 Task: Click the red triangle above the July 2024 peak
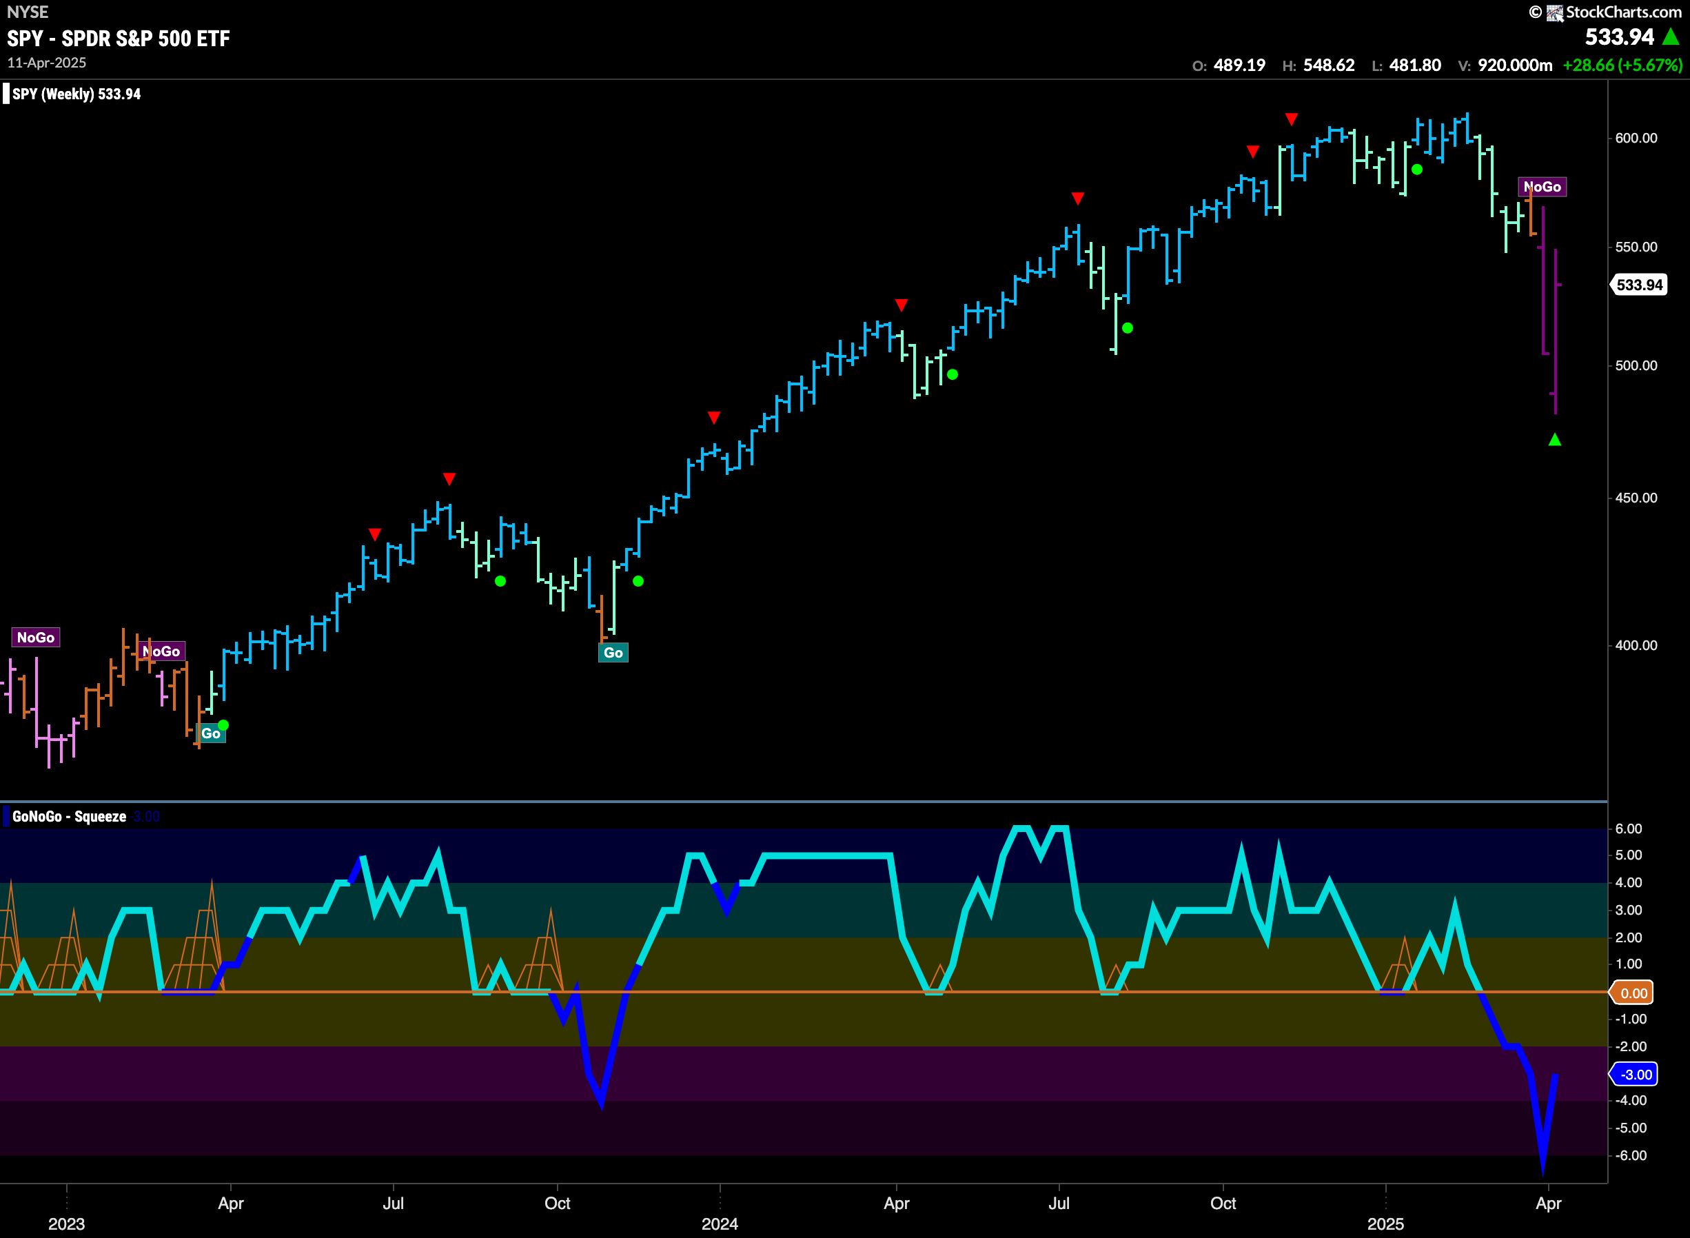click(1077, 199)
